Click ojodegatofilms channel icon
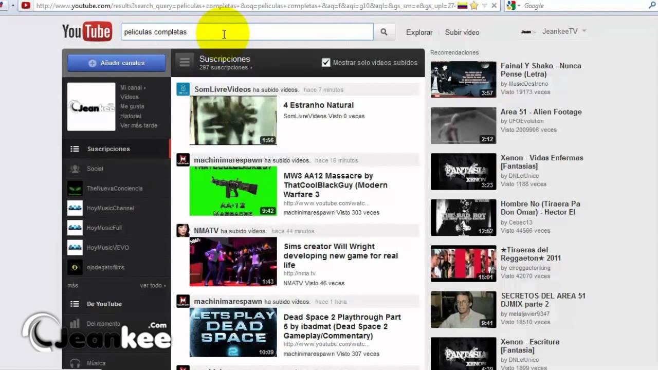 point(75,267)
